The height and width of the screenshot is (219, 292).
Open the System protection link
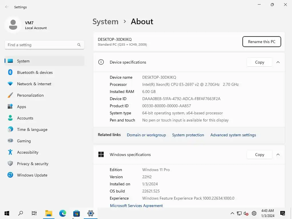pyautogui.click(x=188, y=135)
